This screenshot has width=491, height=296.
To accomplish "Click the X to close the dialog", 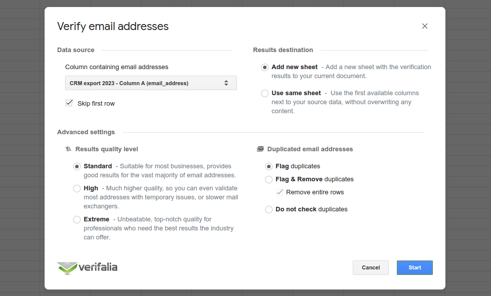I will click(425, 26).
